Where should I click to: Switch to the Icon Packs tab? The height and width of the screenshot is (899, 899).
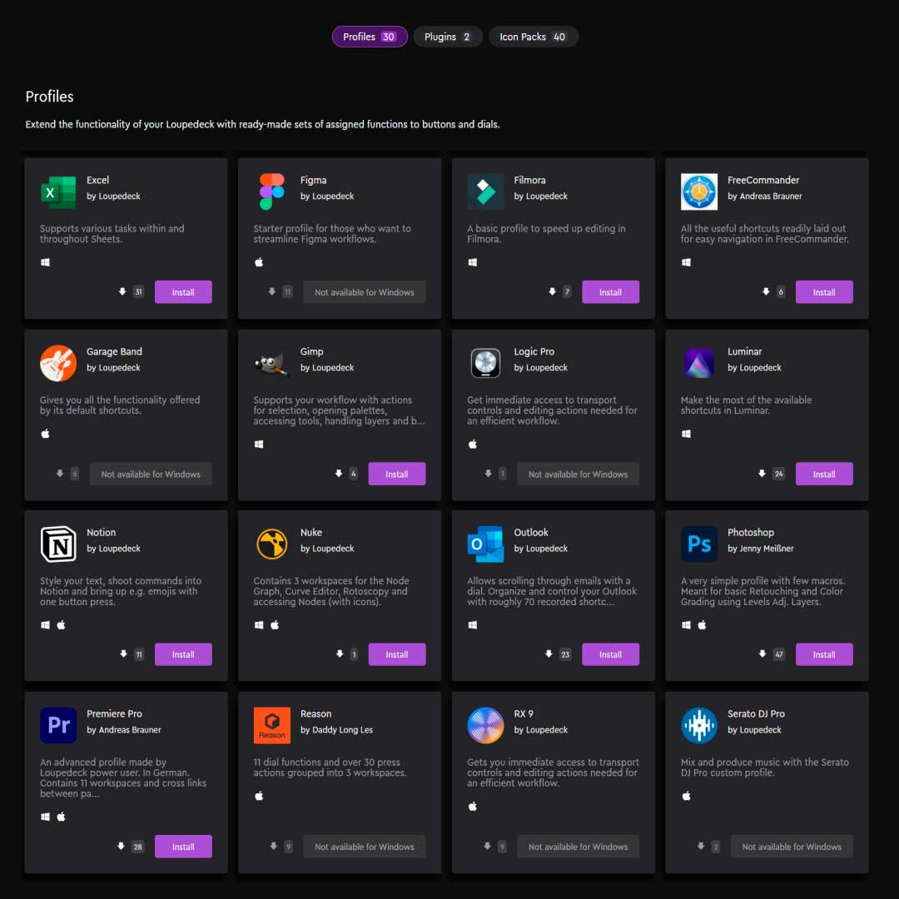(534, 37)
